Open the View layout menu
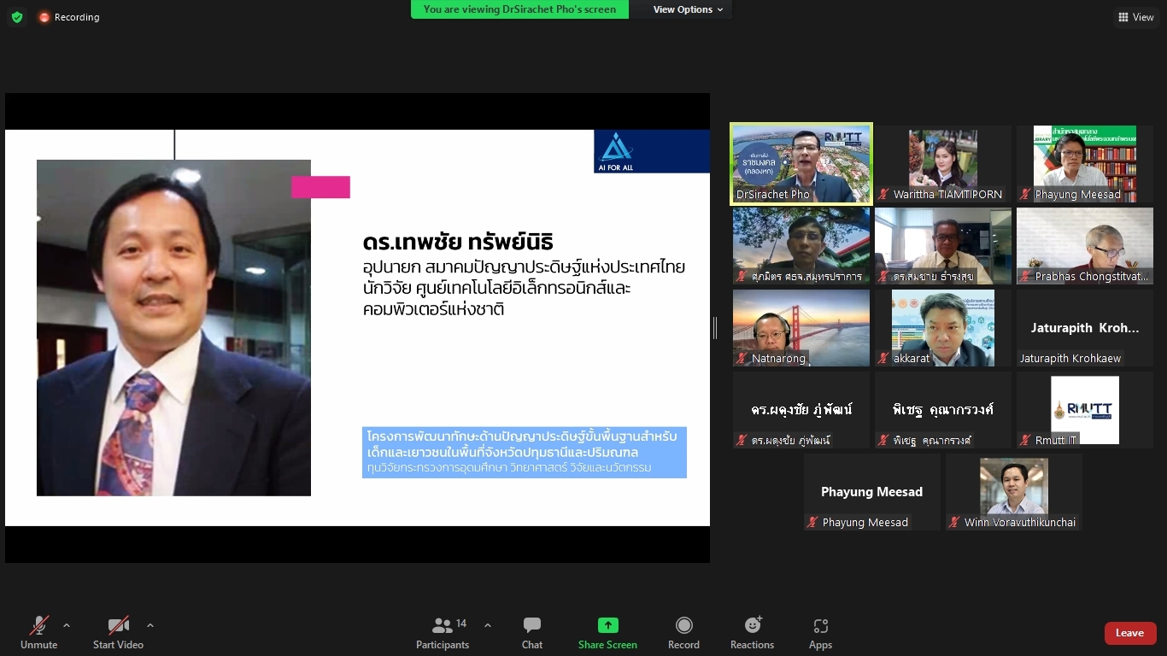Screen dimensions: 1167x656 click(x=1135, y=17)
